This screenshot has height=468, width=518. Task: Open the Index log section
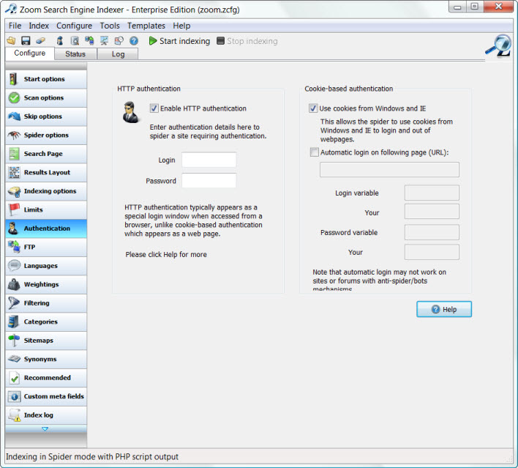click(46, 415)
